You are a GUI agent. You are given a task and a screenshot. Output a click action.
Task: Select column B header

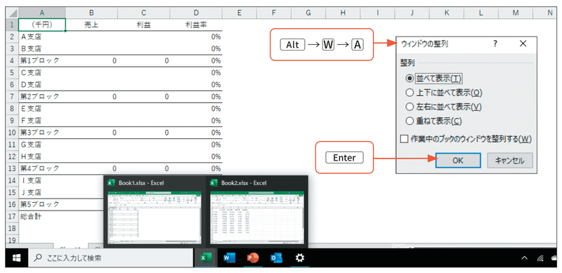click(91, 13)
